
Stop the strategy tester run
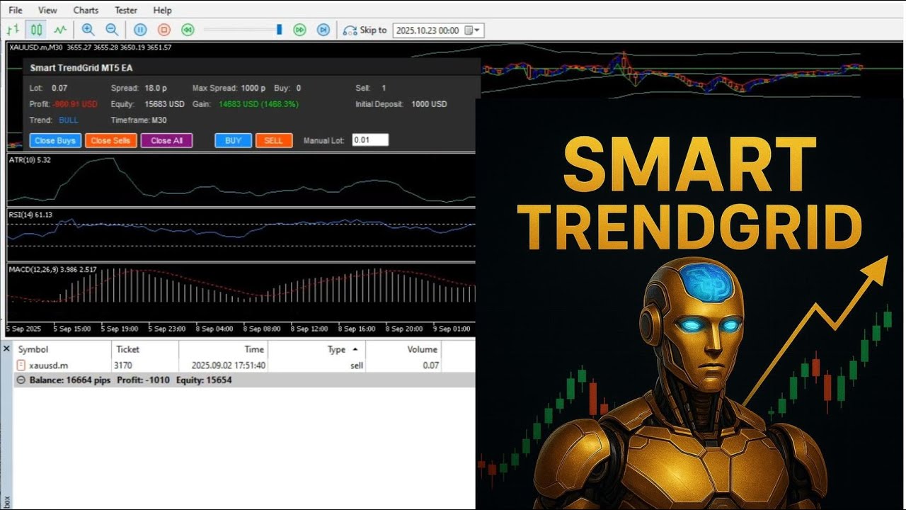[x=164, y=30]
